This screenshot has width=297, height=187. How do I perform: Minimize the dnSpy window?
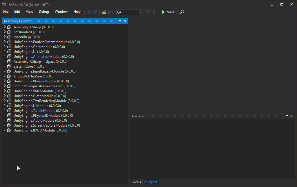click(x=272, y=5)
